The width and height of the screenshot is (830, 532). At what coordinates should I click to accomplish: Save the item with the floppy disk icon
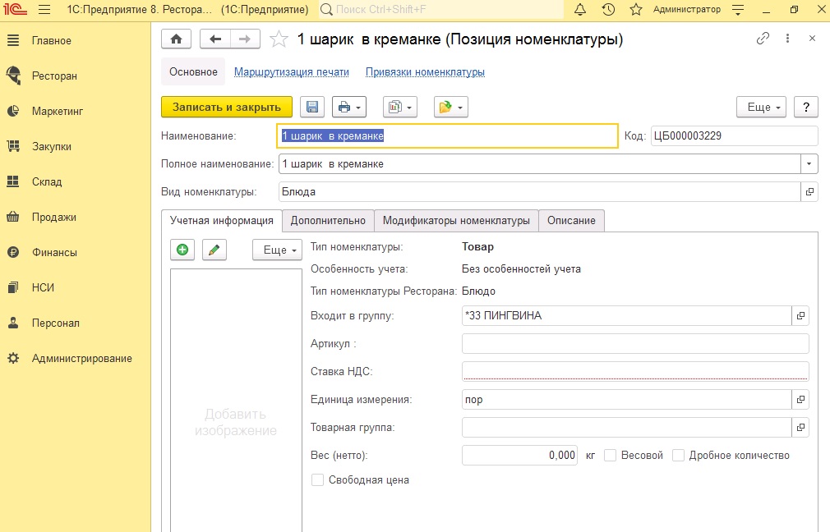point(312,107)
